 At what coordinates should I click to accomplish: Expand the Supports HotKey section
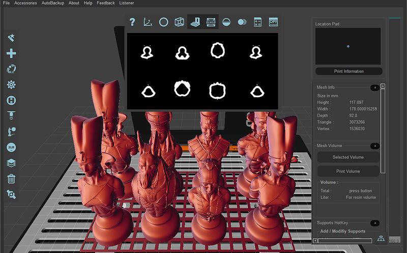[x=374, y=223]
